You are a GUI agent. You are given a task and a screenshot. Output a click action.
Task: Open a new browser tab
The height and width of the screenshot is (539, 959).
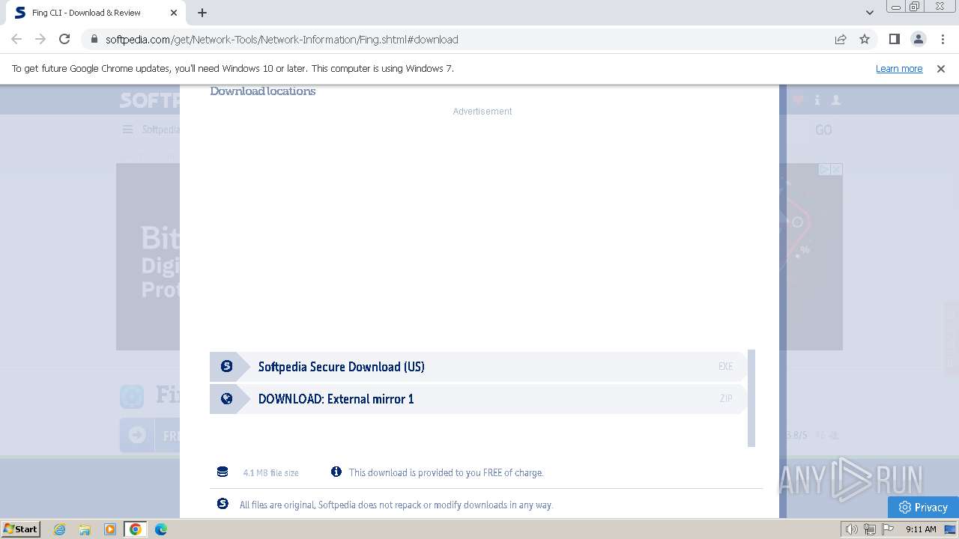[202, 13]
